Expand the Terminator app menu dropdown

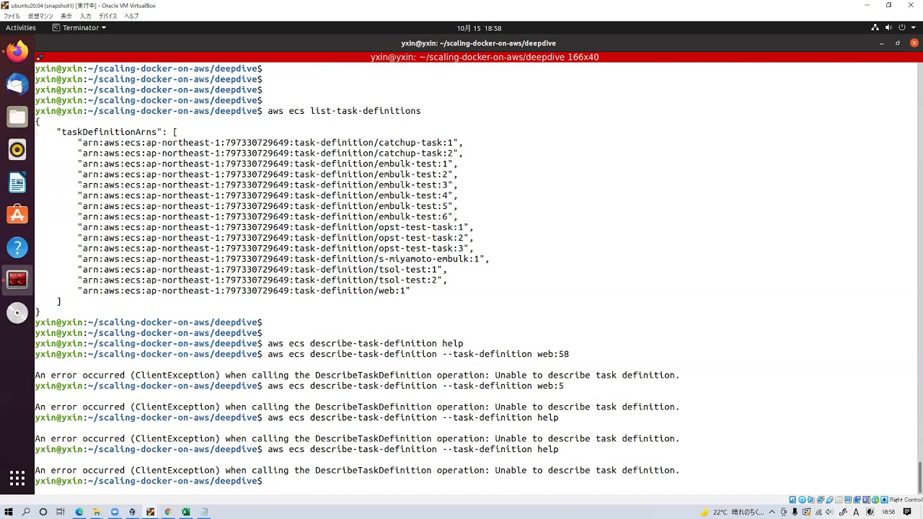point(79,27)
